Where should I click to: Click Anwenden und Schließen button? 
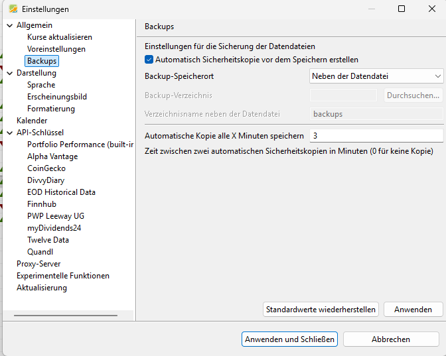pos(289,339)
